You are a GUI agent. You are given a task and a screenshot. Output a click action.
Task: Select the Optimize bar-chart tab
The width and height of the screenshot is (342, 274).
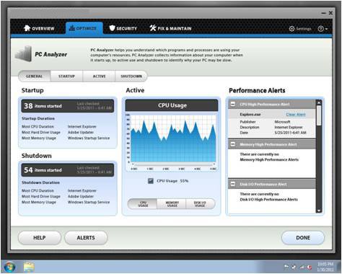point(84,28)
